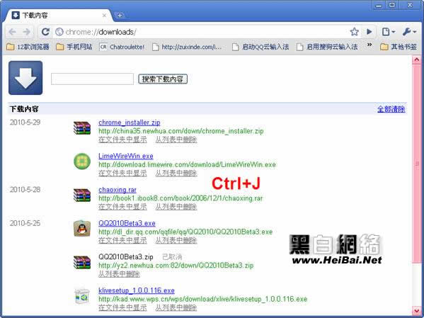Click the kad.www.wps.cn source URL
The width and height of the screenshot is (424, 318).
(203, 299)
